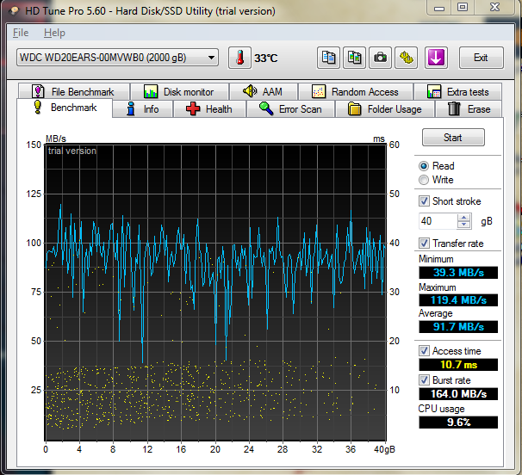
Task: Select the Benchmark tab
Action: coord(65,108)
